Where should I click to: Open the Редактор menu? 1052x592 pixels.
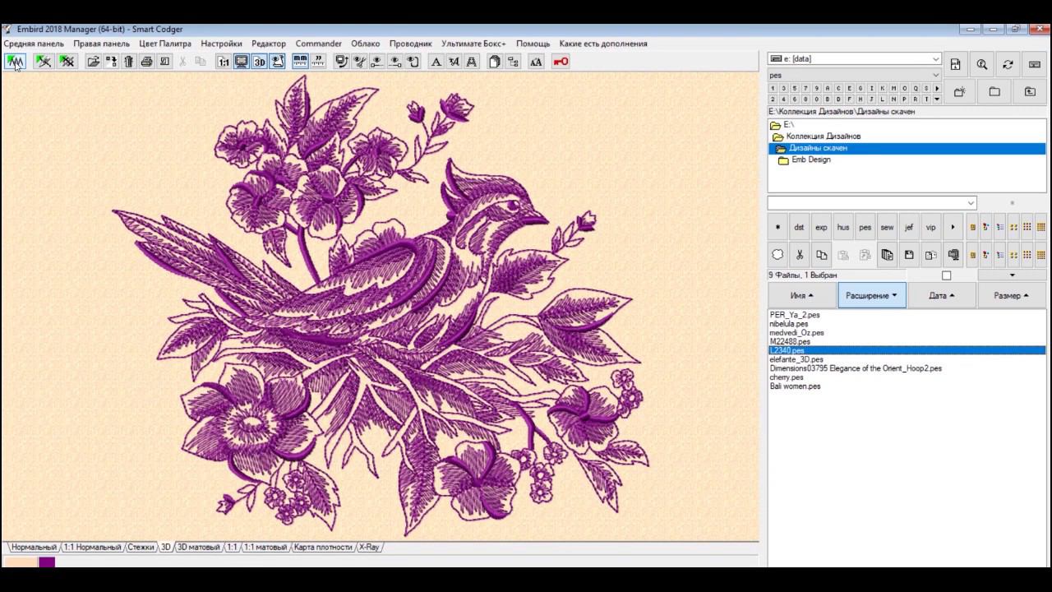[x=268, y=44]
